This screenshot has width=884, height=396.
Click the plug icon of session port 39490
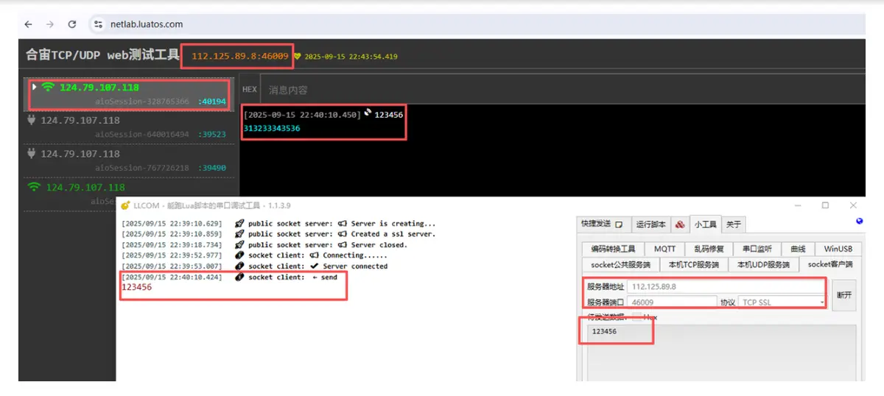(x=31, y=153)
